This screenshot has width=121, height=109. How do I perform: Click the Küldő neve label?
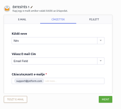tap(19, 34)
